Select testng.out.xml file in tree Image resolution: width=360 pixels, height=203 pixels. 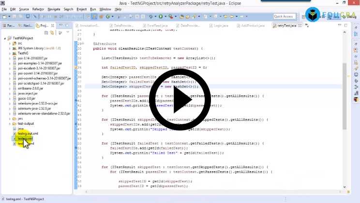(27, 133)
